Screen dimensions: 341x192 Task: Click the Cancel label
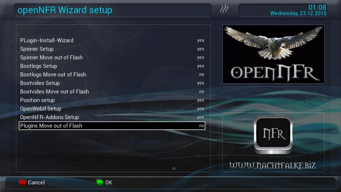36,182
